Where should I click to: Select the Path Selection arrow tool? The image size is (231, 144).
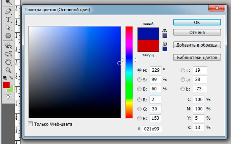[x=8, y=28]
